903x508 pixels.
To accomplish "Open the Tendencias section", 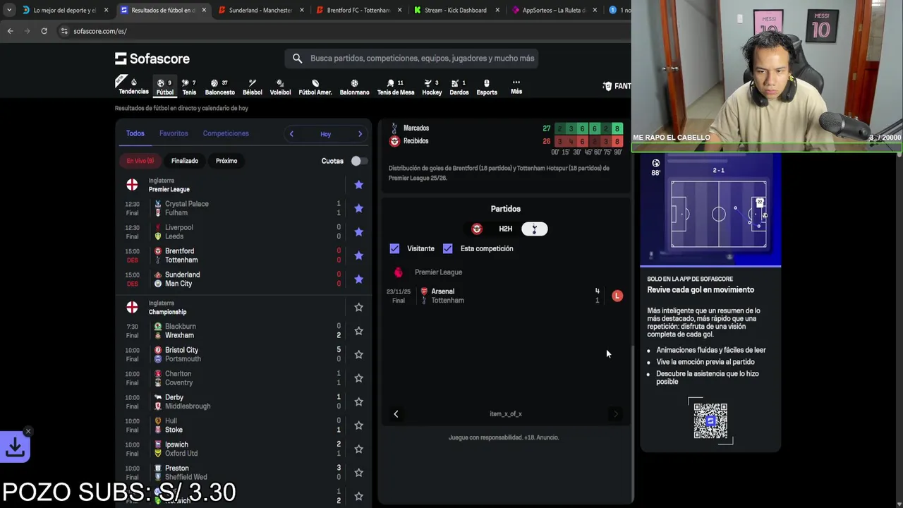I will (x=133, y=86).
